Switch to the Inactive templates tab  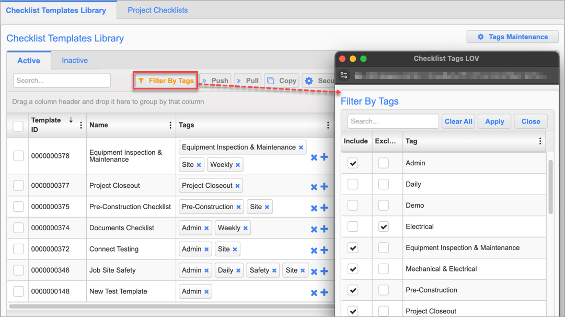(x=75, y=60)
